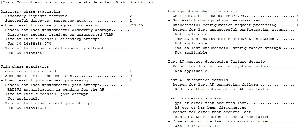The height and width of the screenshot is (135, 302).
Task: Click the Discovery requests received line
Action: pyautogui.click(x=66, y=16)
